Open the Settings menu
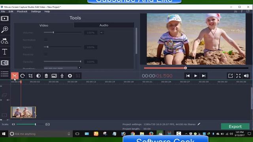The height and width of the screenshot is (142, 253). click(36, 11)
